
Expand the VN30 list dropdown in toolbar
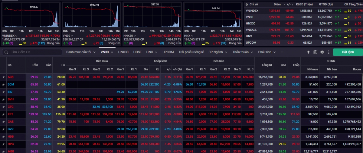click(107, 52)
